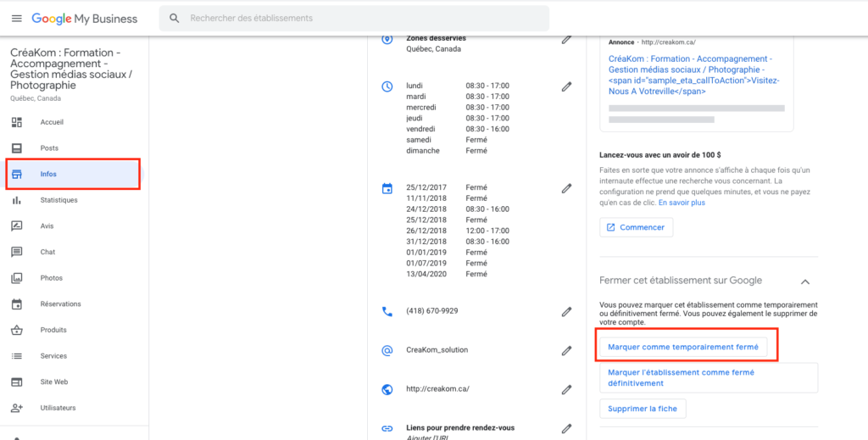Click the 13/04/2020 Fermé row
Image resolution: width=868 pixels, height=440 pixels.
(x=447, y=274)
